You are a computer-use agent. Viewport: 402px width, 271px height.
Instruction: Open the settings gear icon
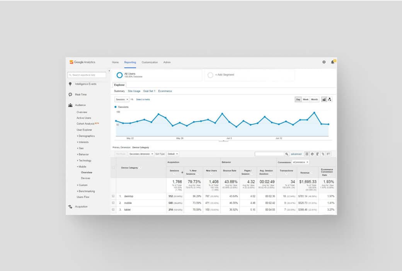coord(324,62)
